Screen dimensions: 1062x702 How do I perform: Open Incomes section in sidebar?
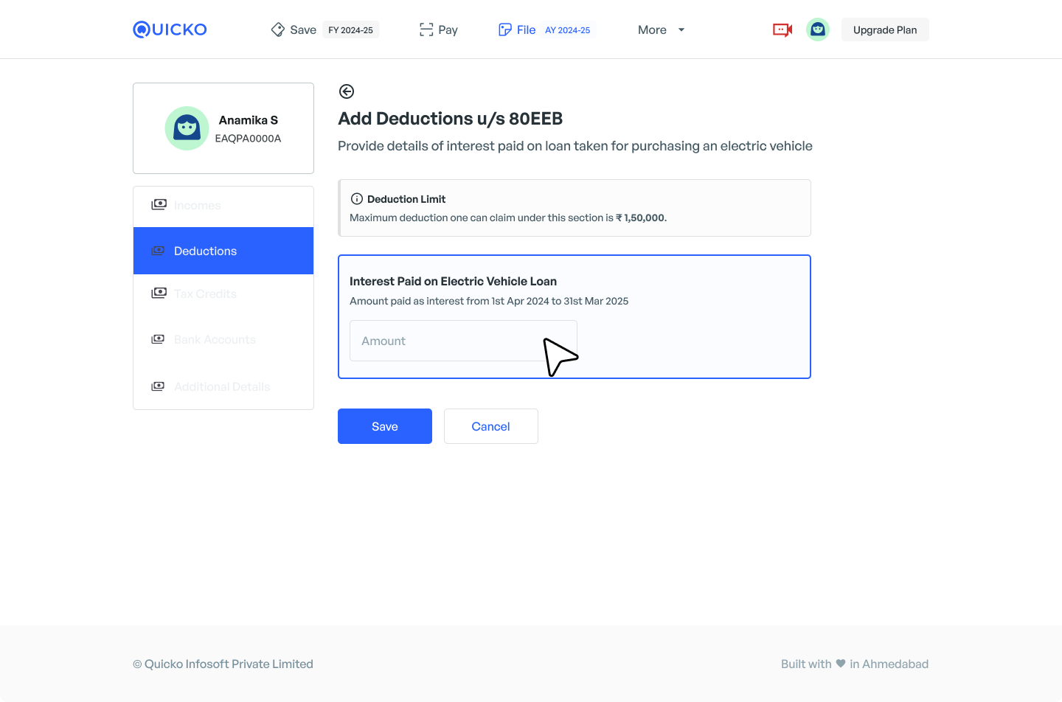tap(198, 205)
